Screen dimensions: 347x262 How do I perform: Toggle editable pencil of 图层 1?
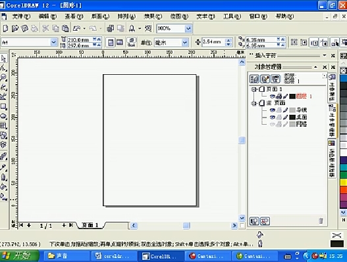point(286,97)
